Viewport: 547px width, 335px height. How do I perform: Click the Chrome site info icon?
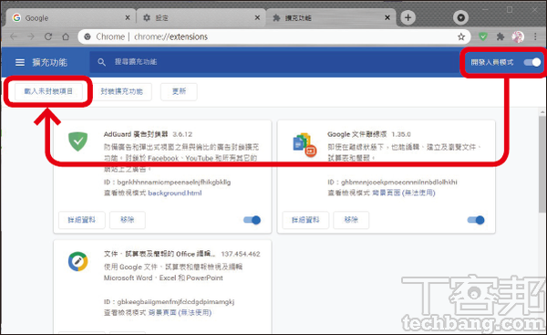click(88, 37)
